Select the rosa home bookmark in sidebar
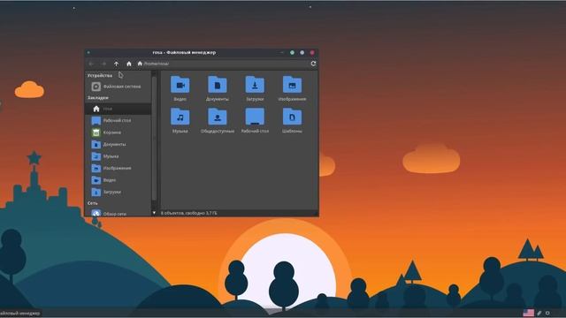 [x=118, y=109]
